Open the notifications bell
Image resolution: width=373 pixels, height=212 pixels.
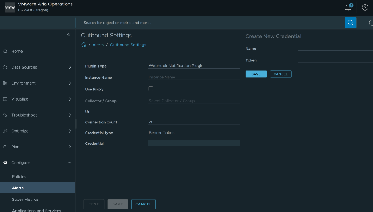[x=348, y=7]
